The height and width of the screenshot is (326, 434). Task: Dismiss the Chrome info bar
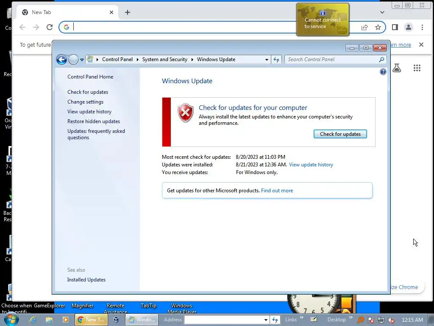click(421, 45)
